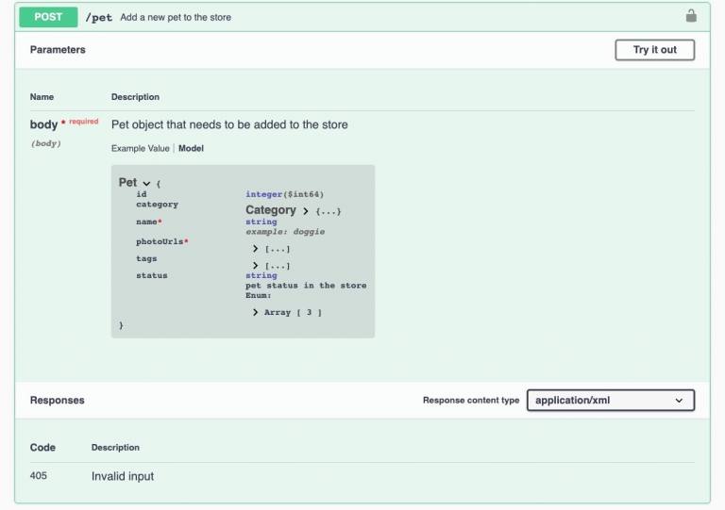Click the collapsed {...} next to Category

click(x=329, y=211)
